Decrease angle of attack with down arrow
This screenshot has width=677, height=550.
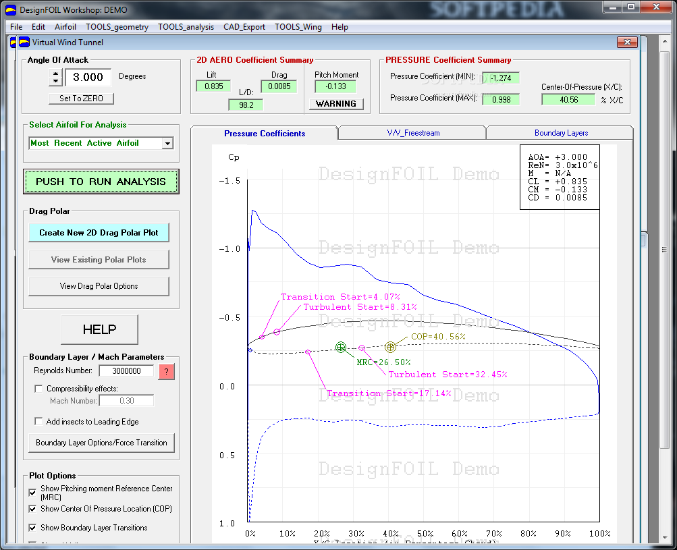[55, 82]
